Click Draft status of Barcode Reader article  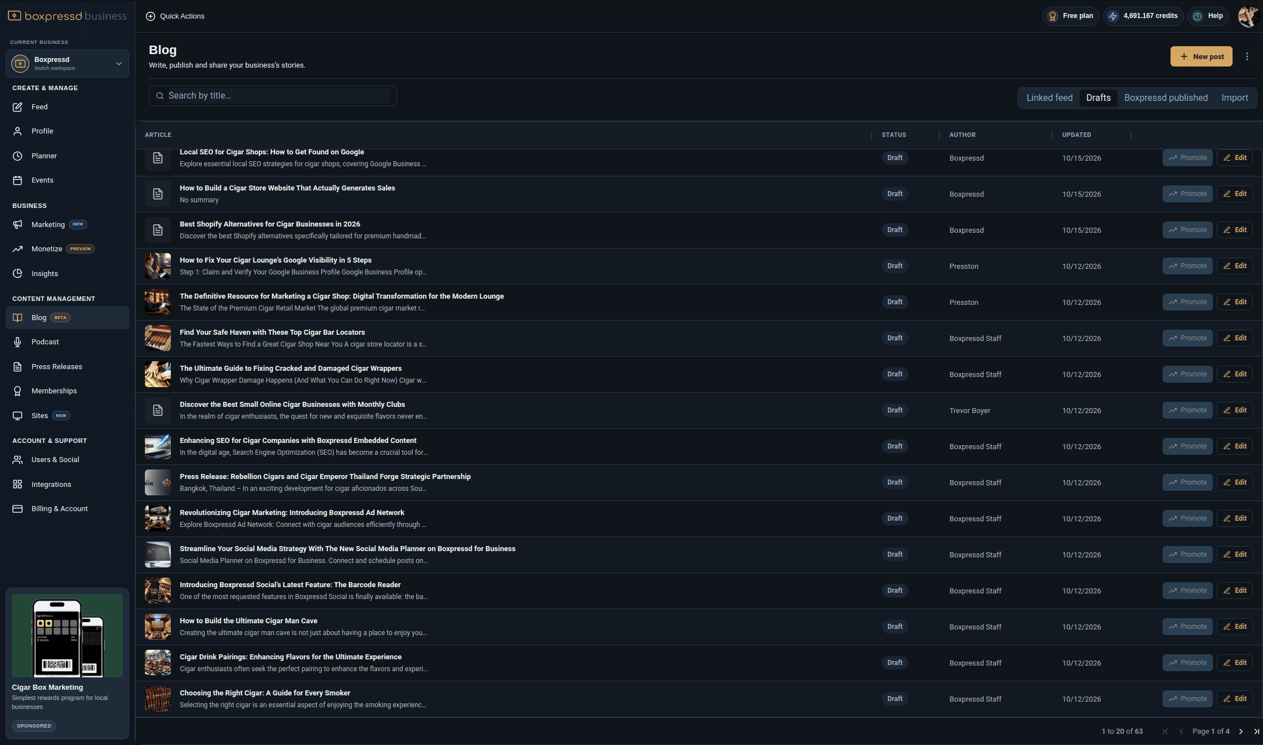[x=895, y=591]
